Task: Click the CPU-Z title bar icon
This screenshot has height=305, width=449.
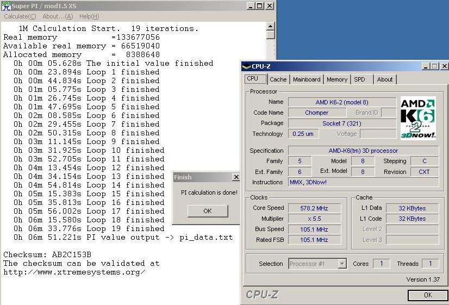Action: click(246, 67)
